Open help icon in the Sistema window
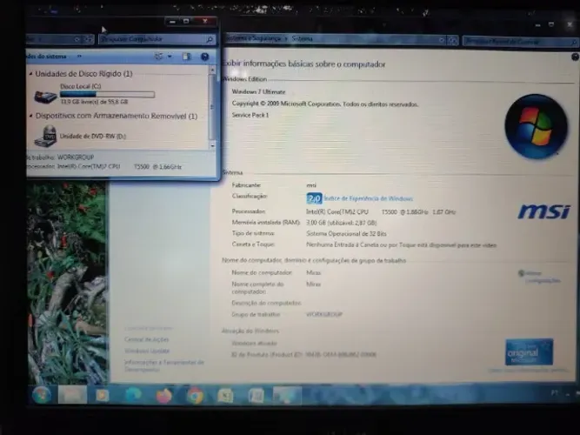This screenshot has width=580, height=435. [575, 57]
